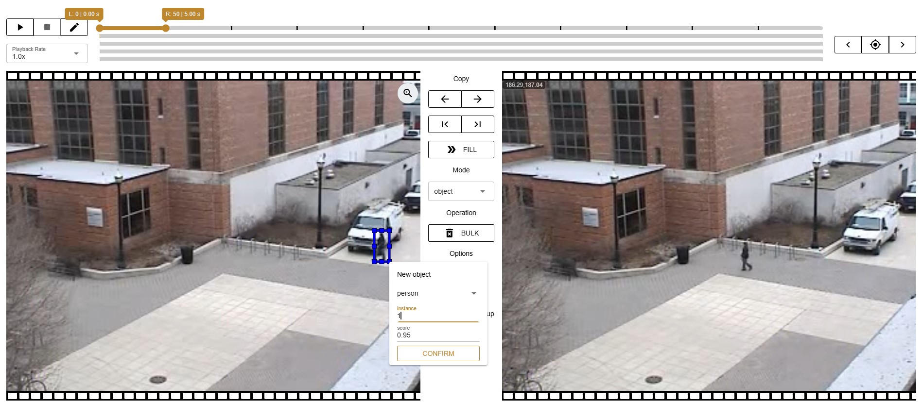The width and height of the screenshot is (922, 402).
Task: Jump to last frame icon
Action: point(477,124)
